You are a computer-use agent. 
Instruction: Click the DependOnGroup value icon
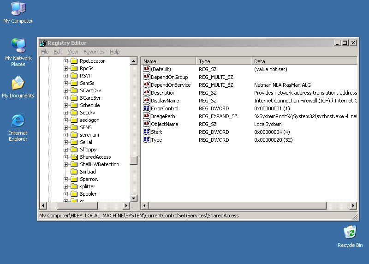(x=146, y=77)
